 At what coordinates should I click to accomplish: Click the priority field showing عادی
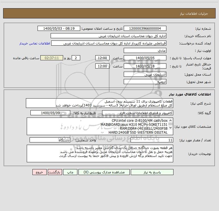point(145,51)
